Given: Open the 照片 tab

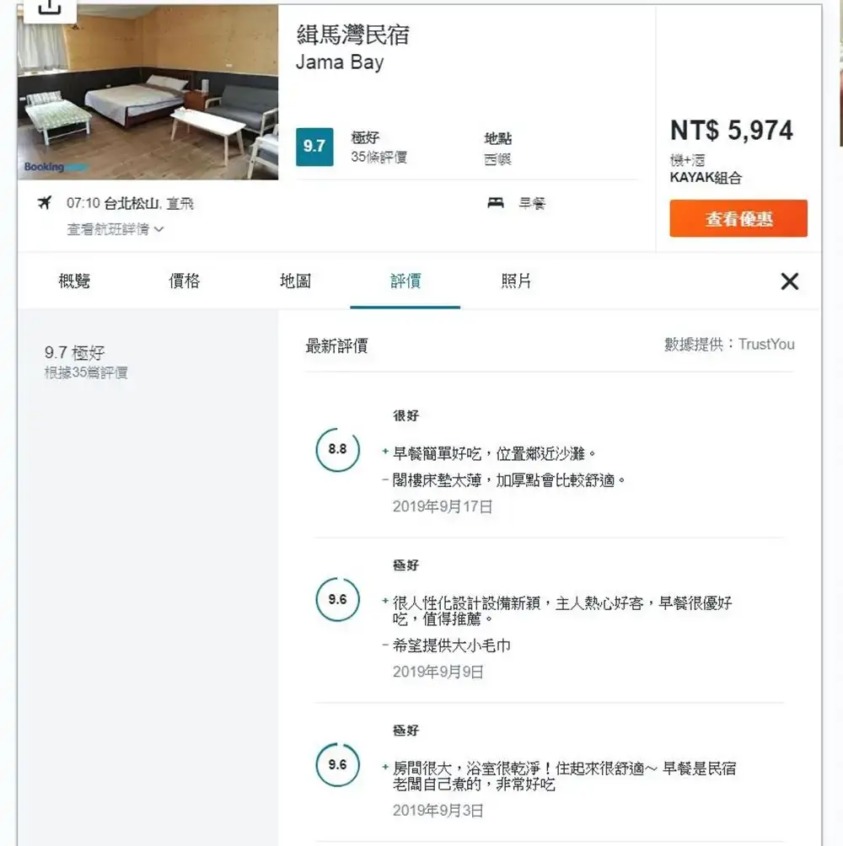Looking at the screenshot, I should [516, 281].
